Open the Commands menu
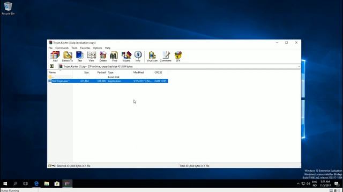343x192 pixels. tap(62, 48)
